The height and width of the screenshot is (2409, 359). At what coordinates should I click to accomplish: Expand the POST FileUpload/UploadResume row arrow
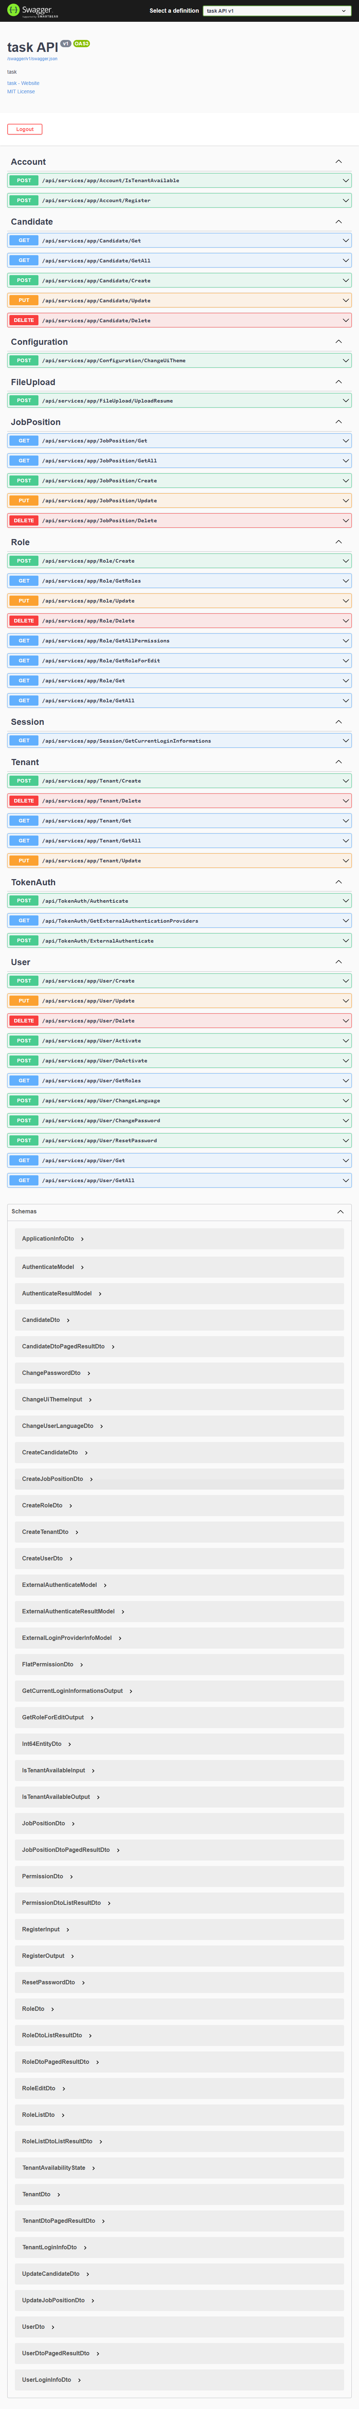tap(346, 400)
